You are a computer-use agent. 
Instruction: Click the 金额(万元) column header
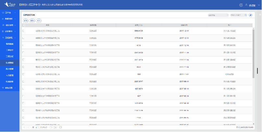pyautogui.click(x=139, y=25)
